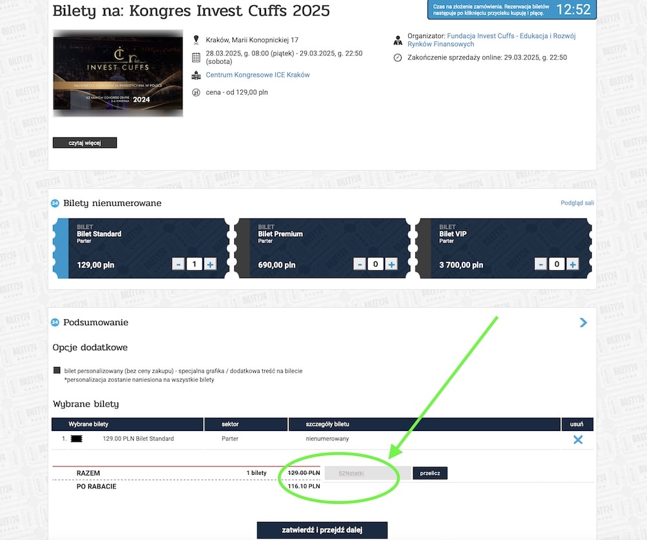This screenshot has width=647, height=540.
Task: Decrease Bilet Standard quantity with minus
Action: (x=178, y=265)
